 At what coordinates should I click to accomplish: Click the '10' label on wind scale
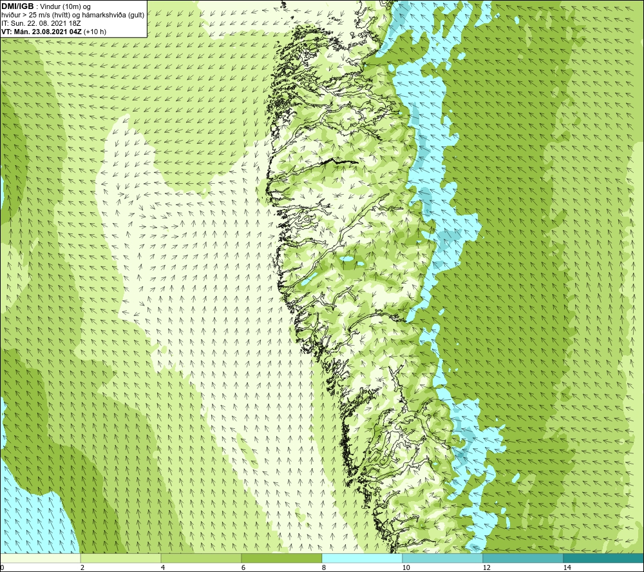(406, 568)
